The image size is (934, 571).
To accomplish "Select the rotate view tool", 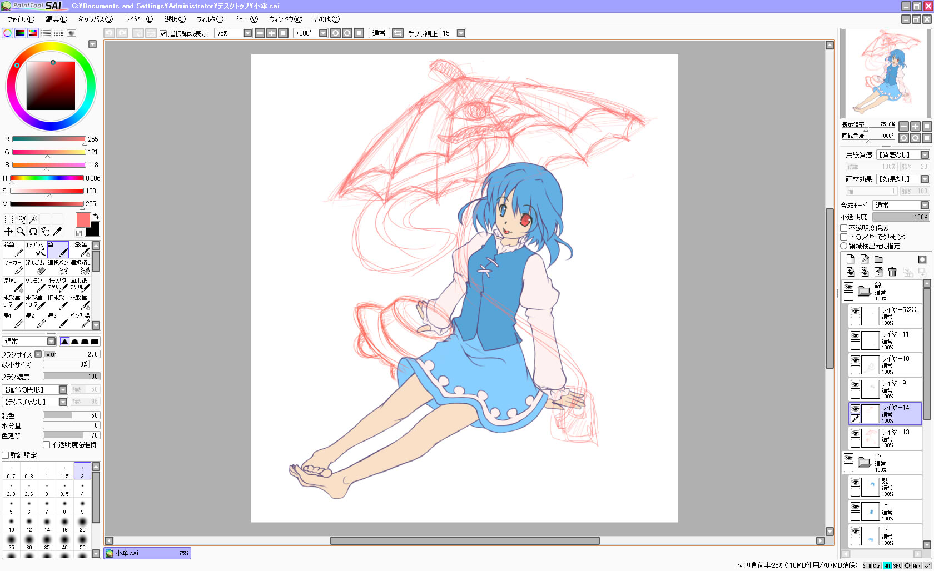I will [33, 232].
